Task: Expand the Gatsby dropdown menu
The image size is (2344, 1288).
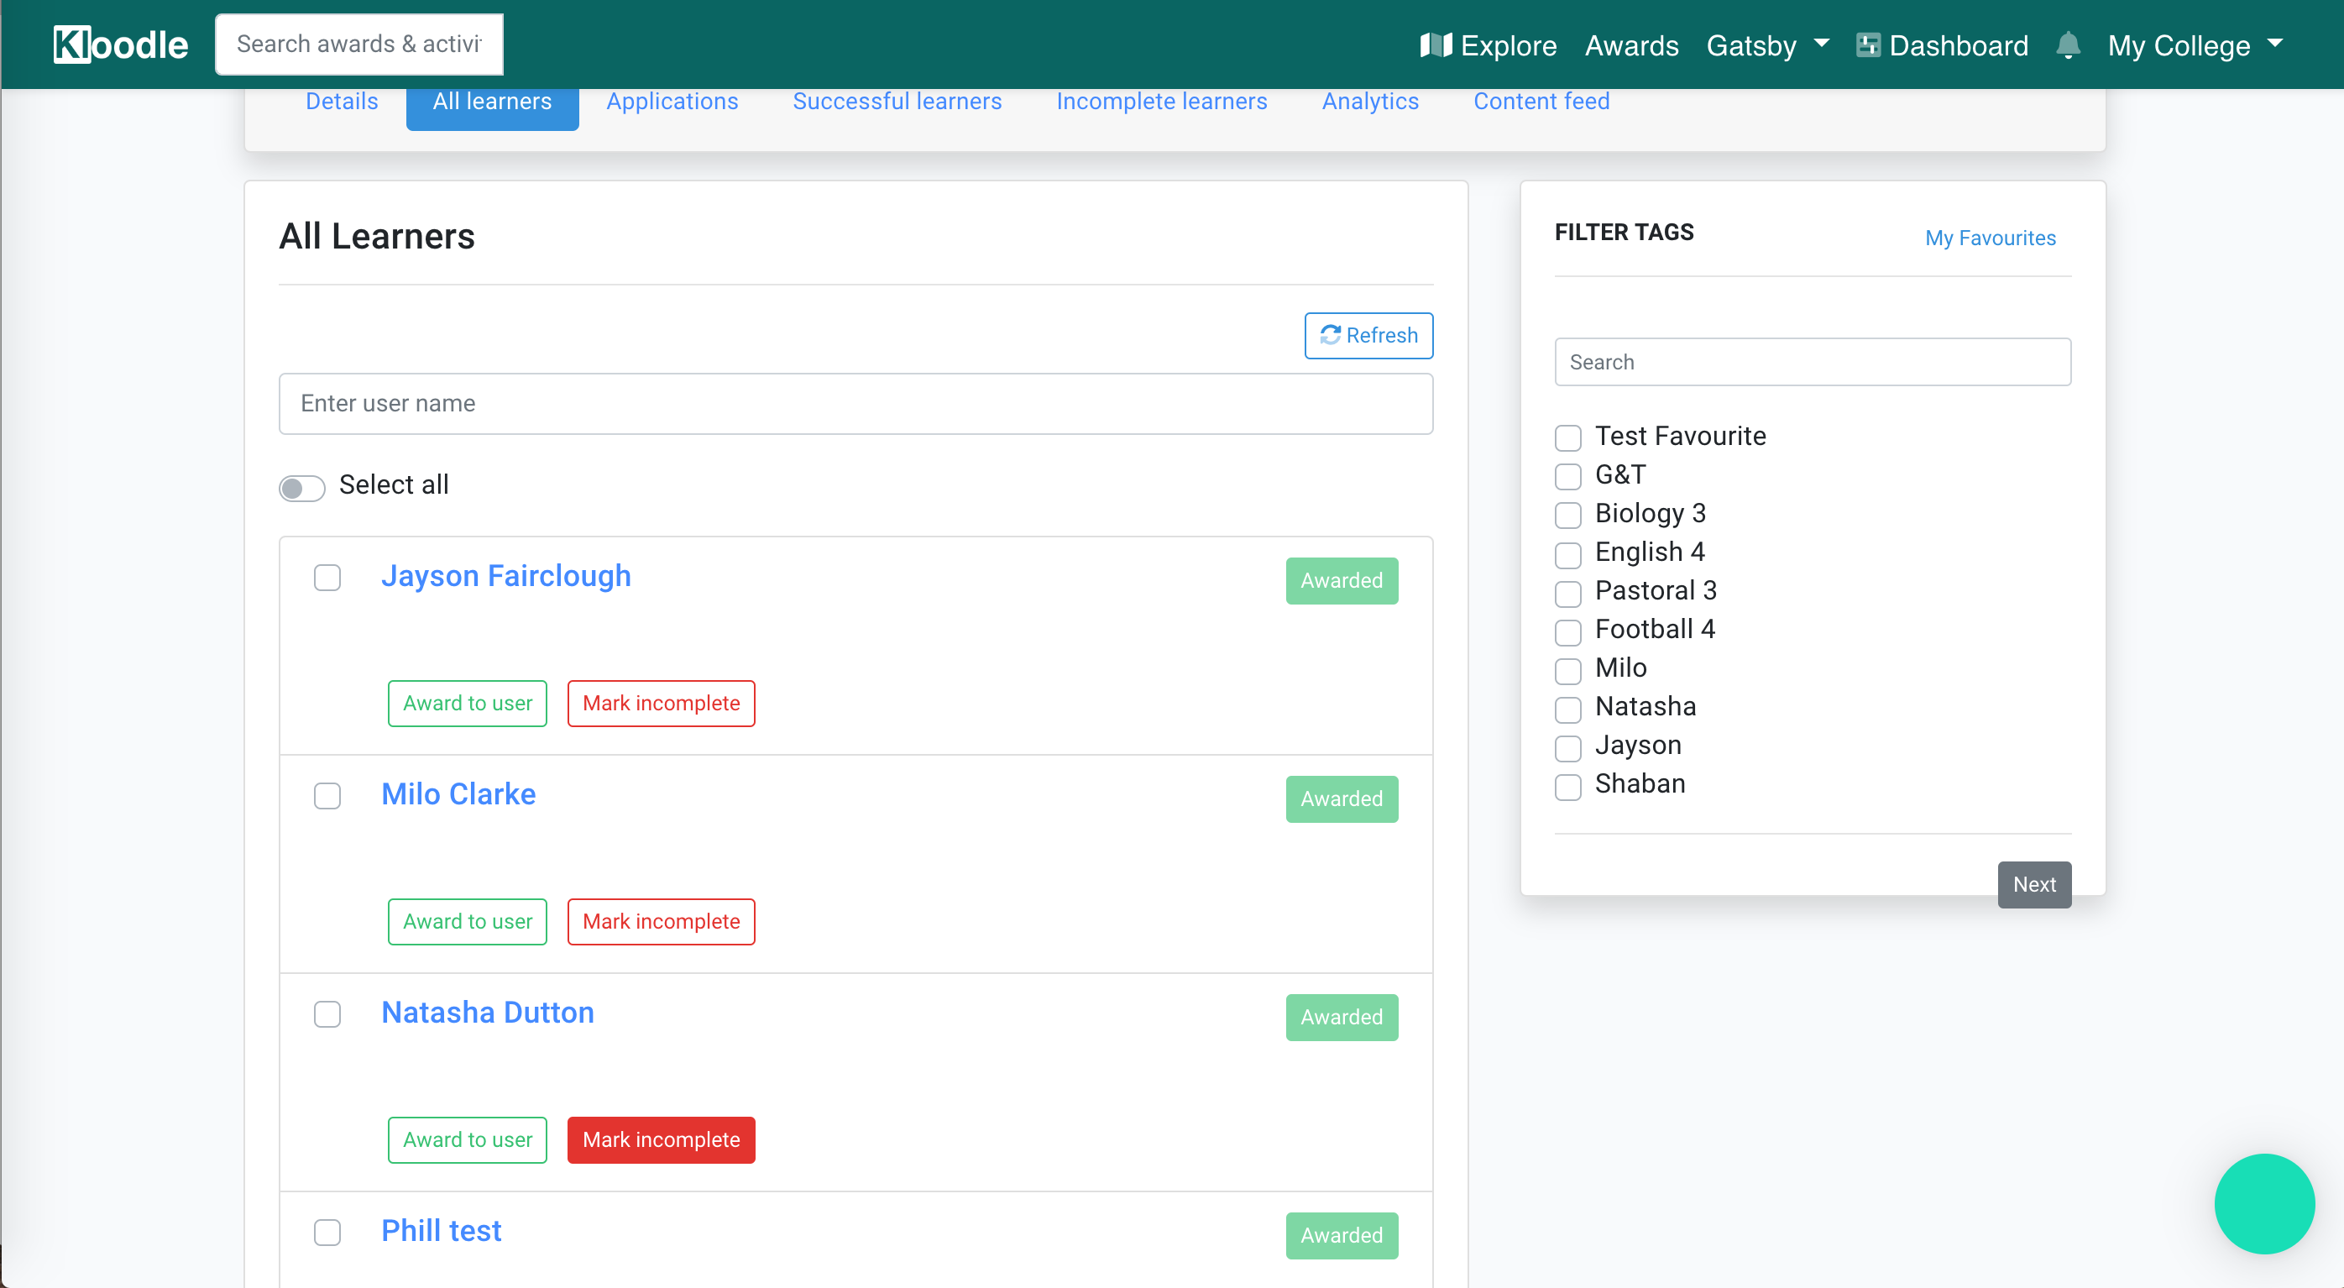Action: [x=1767, y=45]
